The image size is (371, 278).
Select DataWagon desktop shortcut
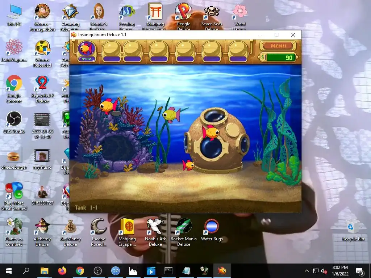[14, 51]
